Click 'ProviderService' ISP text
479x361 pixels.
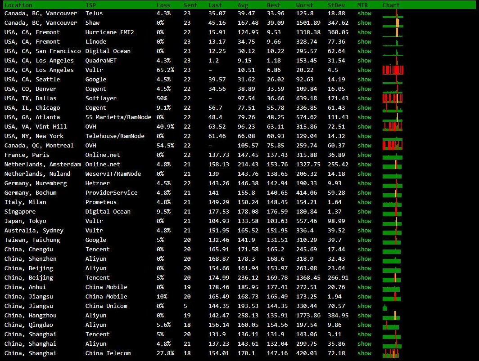(x=112, y=193)
